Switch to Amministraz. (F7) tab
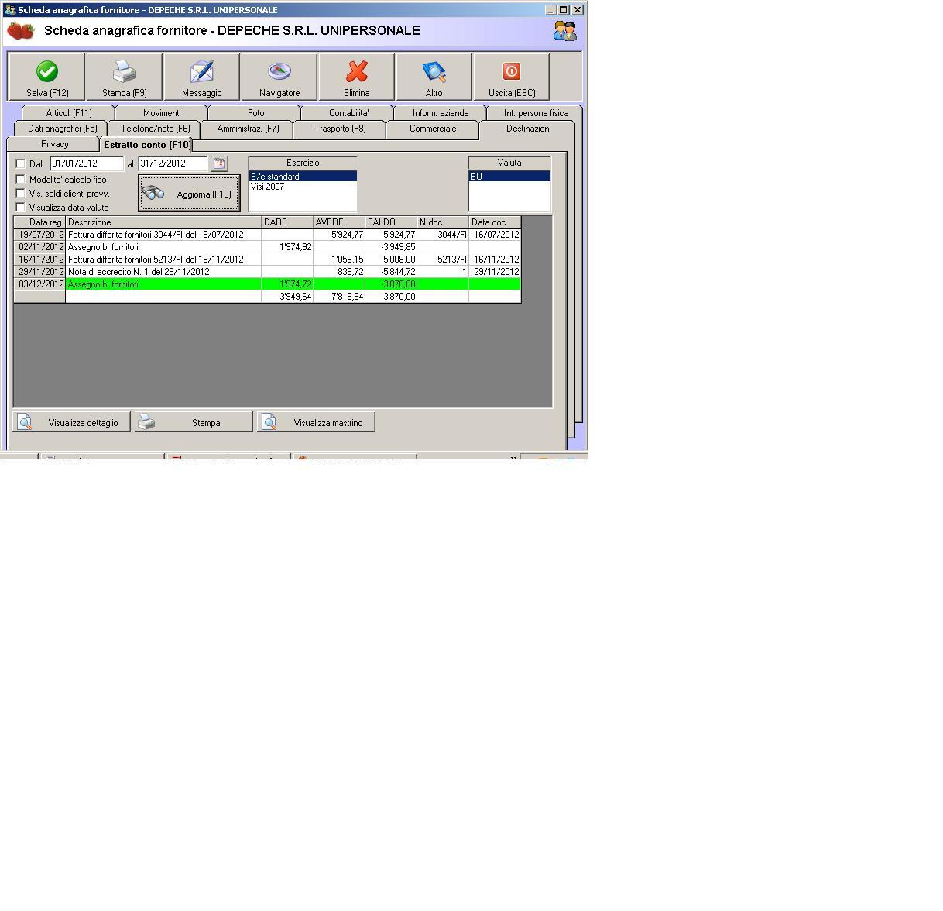 [248, 129]
